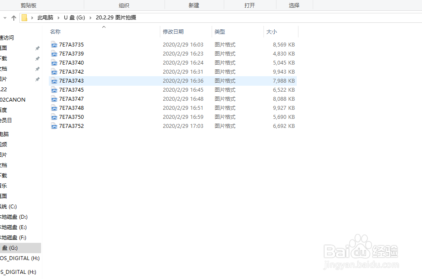Open last EOS_DIGITAL (H:) sidebar entry
The height and width of the screenshot is (279, 422).
coord(18,272)
